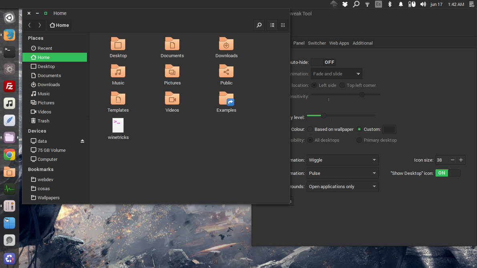Switch to grid icon view
Viewport: 477px width, 268px height.
283,25
